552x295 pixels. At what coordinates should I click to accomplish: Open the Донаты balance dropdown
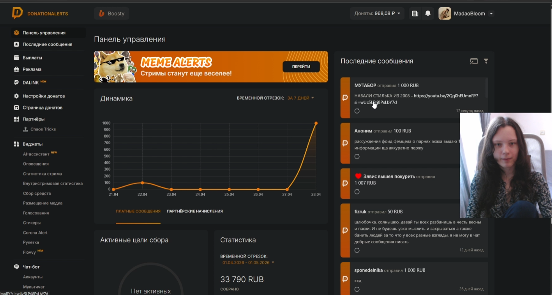[377, 14]
